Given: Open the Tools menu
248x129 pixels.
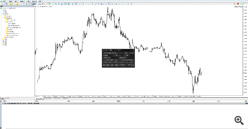Looking at the screenshot, I should (x=28, y=1).
